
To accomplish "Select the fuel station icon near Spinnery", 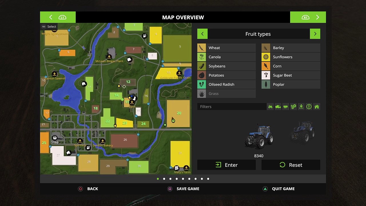I will pyautogui.click(x=88, y=147).
